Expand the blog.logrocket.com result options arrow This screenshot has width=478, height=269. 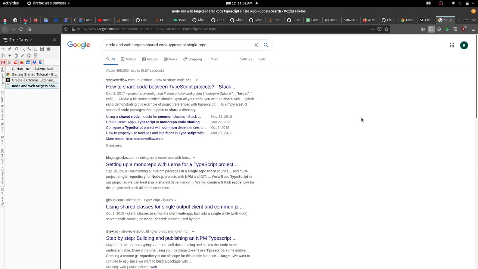click(194, 158)
